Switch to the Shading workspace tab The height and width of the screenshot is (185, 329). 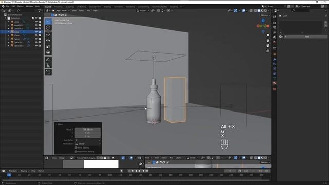pyautogui.click(x=107, y=7)
